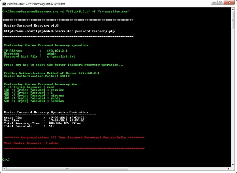Click 'Router Password Recovery Operation Statistics' heading

coord(46,112)
